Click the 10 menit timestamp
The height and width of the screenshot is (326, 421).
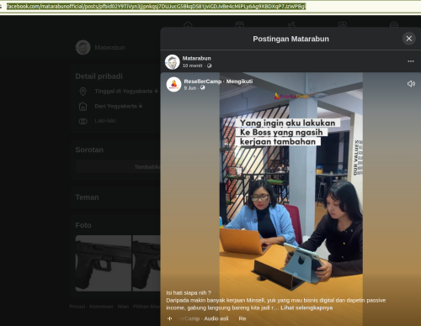click(192, 66)
